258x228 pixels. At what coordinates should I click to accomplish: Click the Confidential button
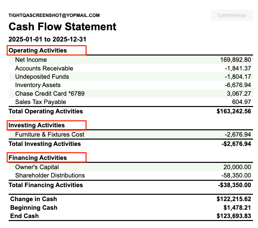(x=232, y=15)
